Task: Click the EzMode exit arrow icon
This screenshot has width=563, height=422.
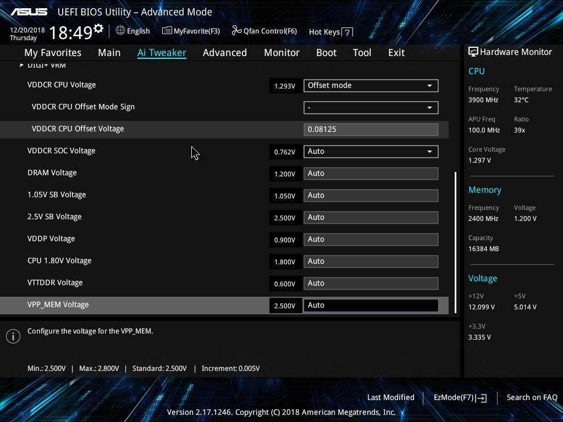Action: (x=482, y=398)
